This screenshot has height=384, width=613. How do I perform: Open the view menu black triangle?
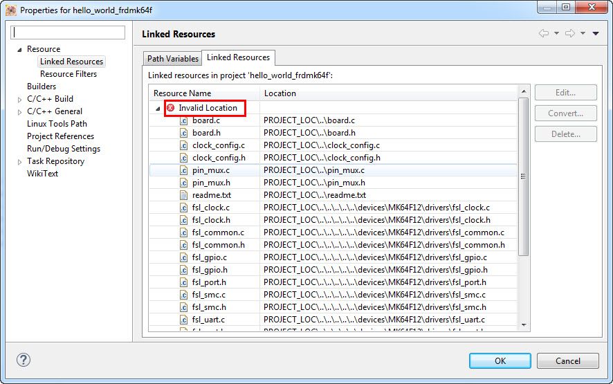(596, 34)
